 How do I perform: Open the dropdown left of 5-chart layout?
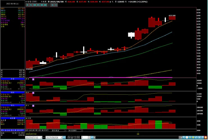click(65, 130)
